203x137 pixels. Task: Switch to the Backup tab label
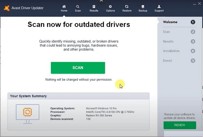[143, 11]
